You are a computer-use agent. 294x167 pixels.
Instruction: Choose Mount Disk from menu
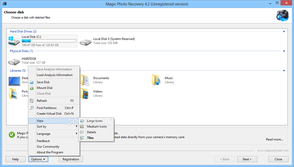54,88
